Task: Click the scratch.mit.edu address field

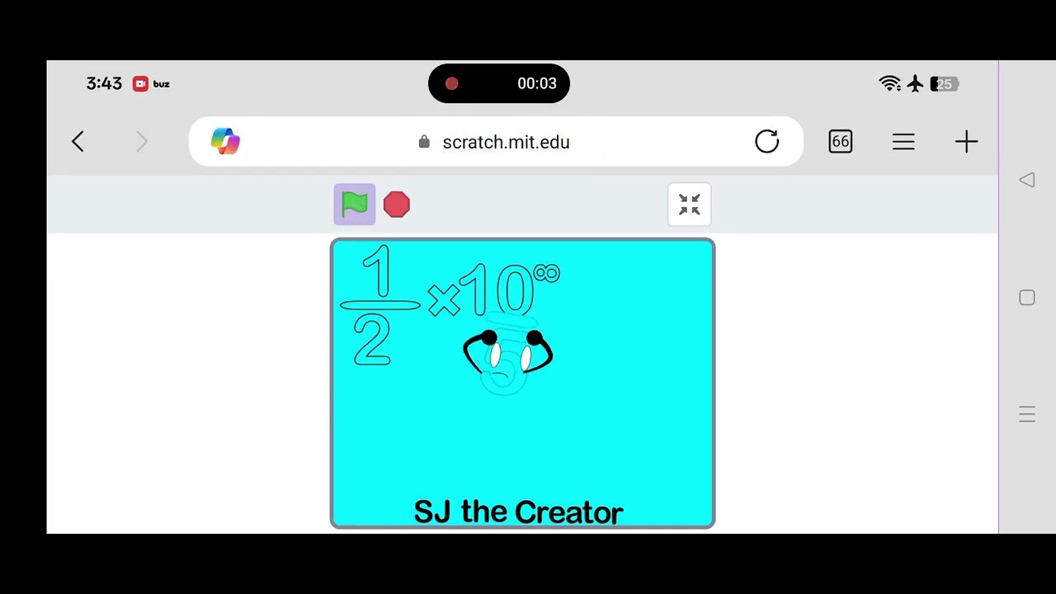Action: 496,142
